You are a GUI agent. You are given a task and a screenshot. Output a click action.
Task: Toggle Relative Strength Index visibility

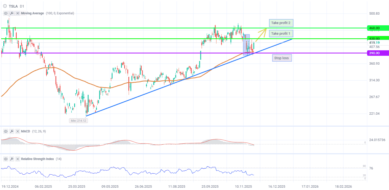pyautogui.click(x=6, y=159)
